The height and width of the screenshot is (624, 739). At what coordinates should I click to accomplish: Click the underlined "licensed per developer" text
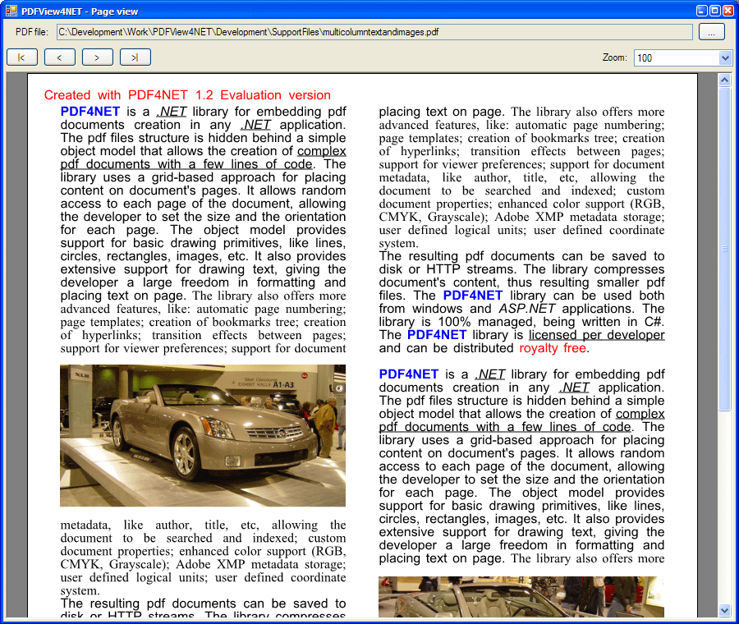597,335
